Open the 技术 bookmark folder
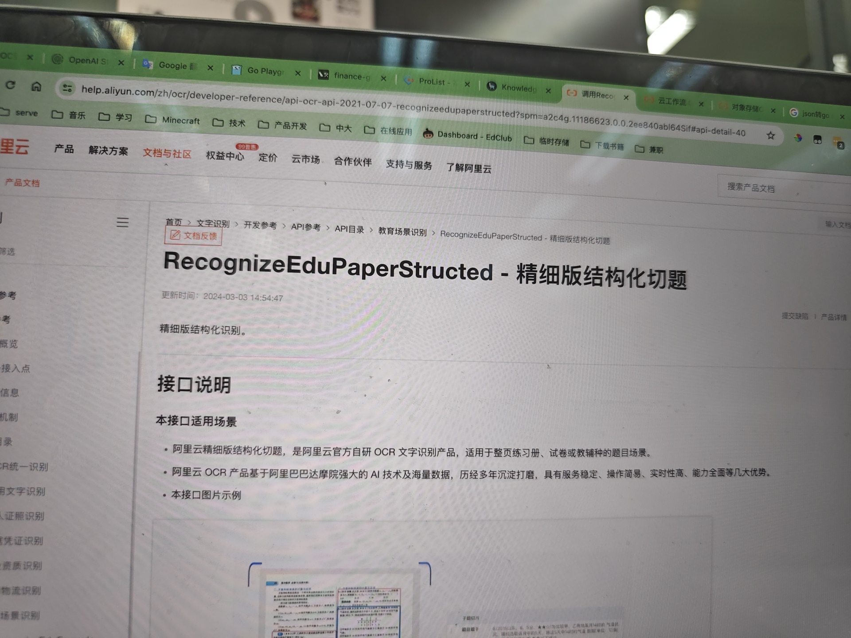 click(229, 123)
